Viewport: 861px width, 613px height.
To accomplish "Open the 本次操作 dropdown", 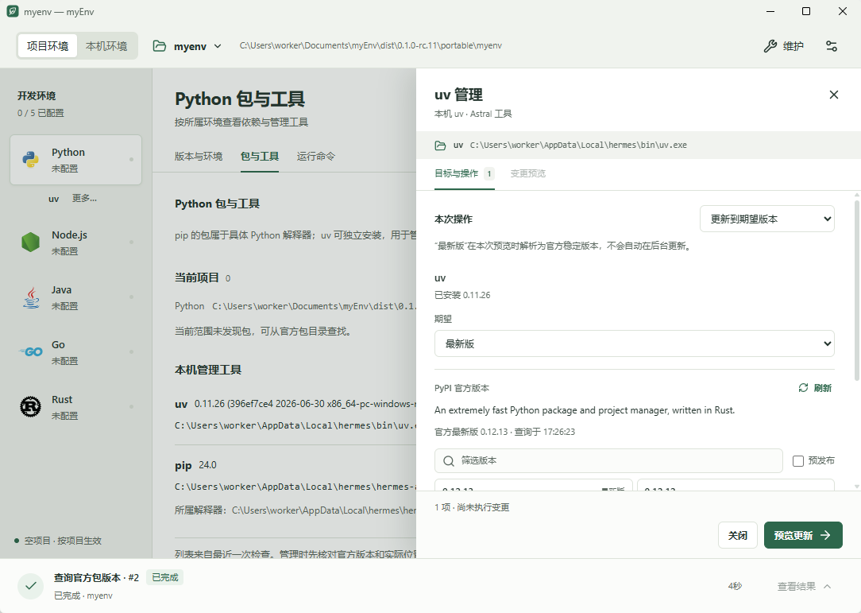I will 767,219.
